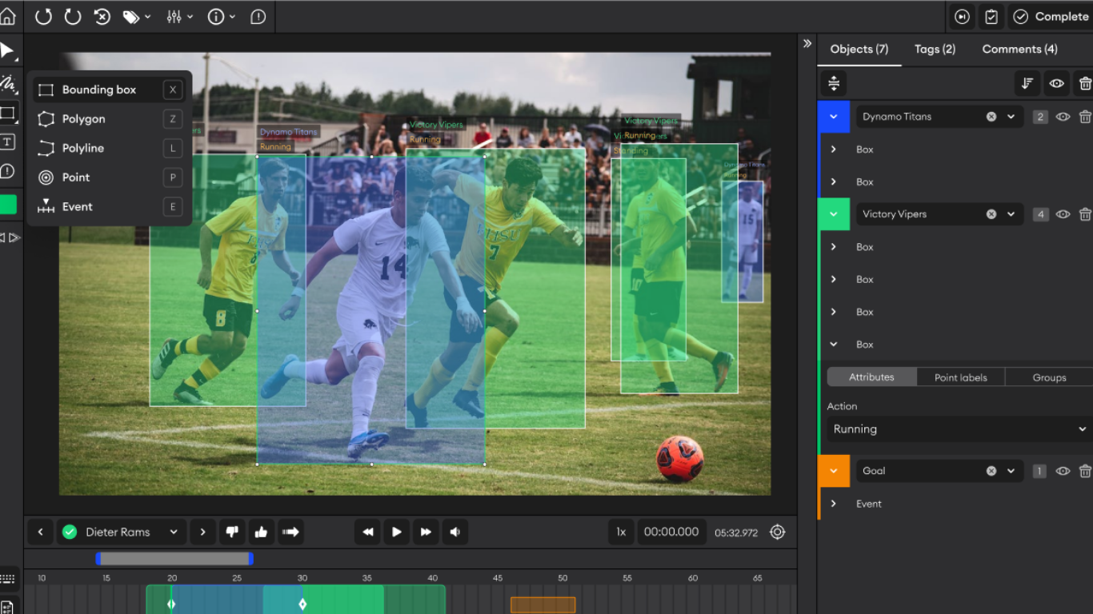
Task: Click the orange Goal event on timeline
Action: click(543, 604)
